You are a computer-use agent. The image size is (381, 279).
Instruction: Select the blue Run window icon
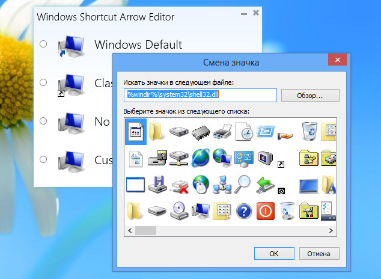pyautogui.click(x=266, y=131)
